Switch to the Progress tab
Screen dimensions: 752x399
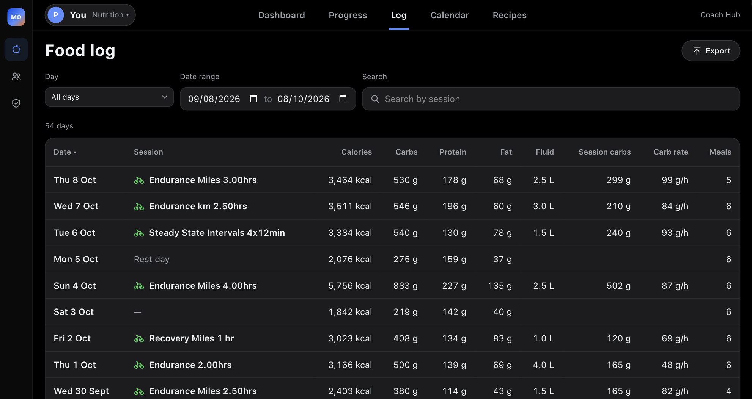[348, 15]
